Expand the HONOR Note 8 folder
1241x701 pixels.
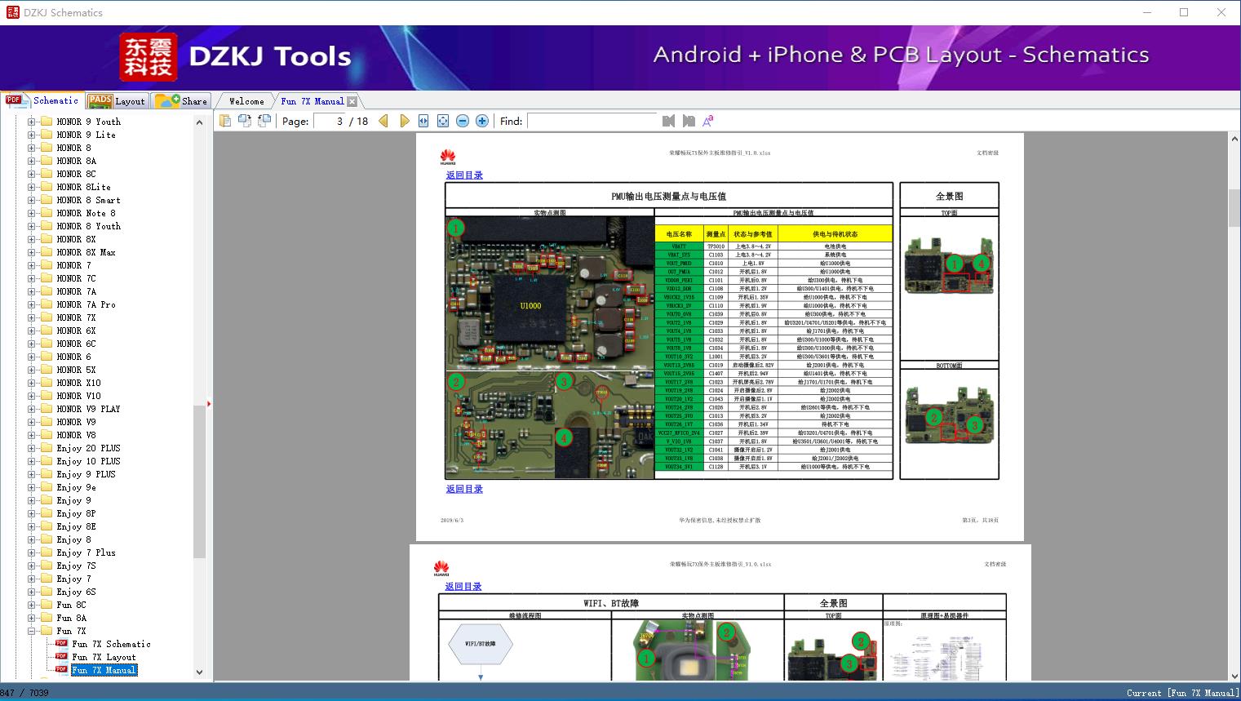point(31,213)
